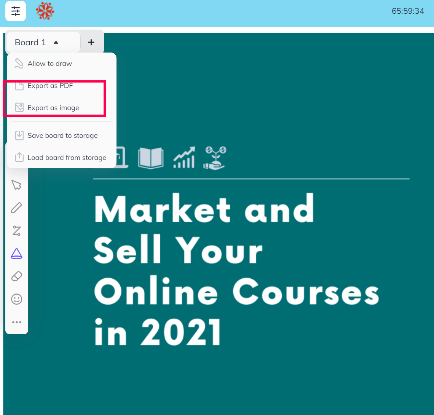Choose Load board from storage
This screenshot has height=415, width=434.
click(x=61, y=158)
